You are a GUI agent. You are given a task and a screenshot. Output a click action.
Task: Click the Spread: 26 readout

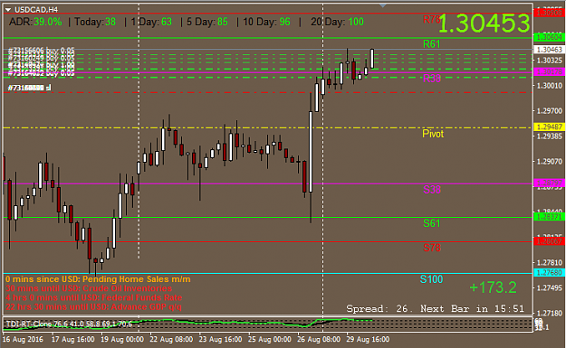[377, 309]
